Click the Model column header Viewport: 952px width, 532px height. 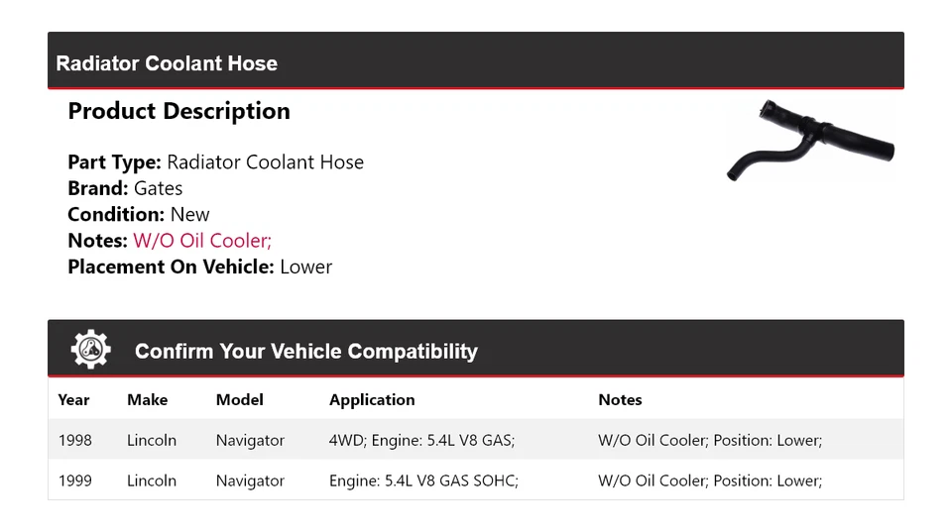pyautogui.click(x=239, y=400)
